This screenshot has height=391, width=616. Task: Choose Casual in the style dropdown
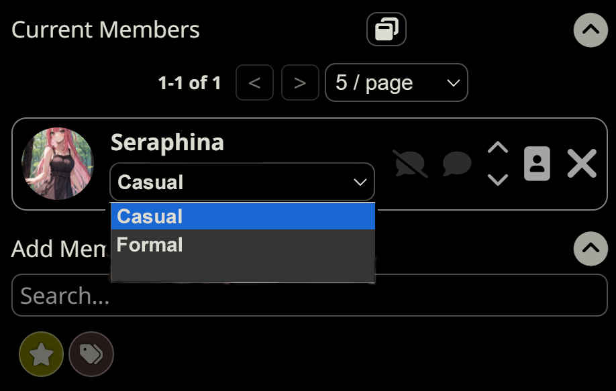pos(149,216)
